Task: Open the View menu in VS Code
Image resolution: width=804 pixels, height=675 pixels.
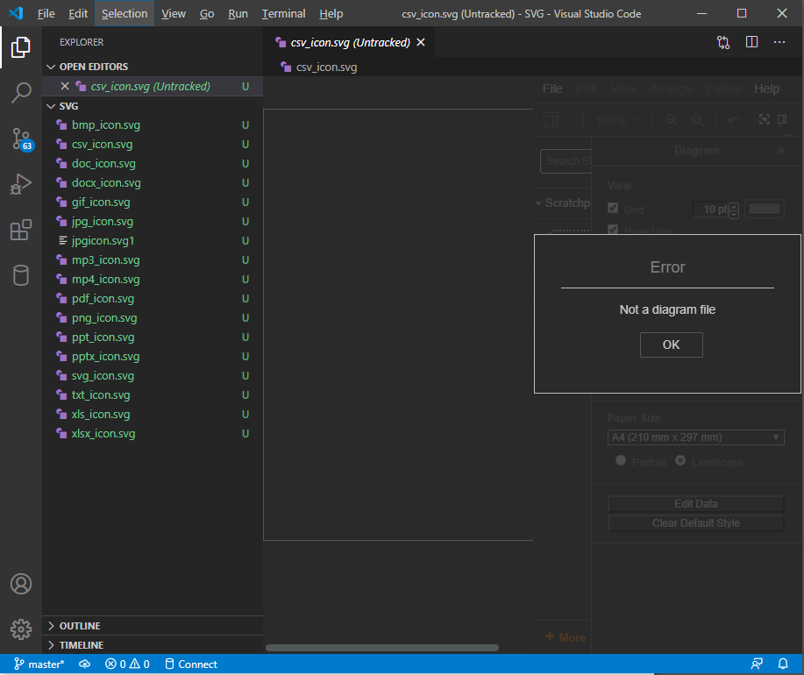Action: click(x=174, y=14)
